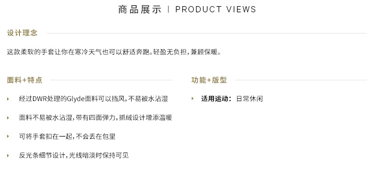Click the text 可将手套扣在一起,不会丢在包里
This screenshot has height=170, width=374.
pos(67,136)
